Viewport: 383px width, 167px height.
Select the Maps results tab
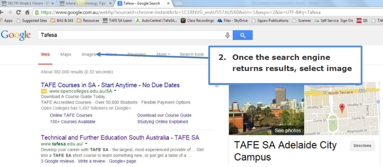click(x=66, y=54)
